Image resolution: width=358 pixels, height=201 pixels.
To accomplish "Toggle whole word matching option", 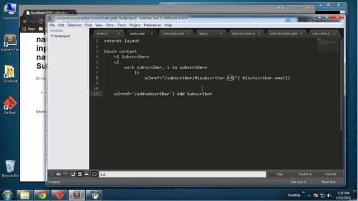I will (x=65, y=174).
